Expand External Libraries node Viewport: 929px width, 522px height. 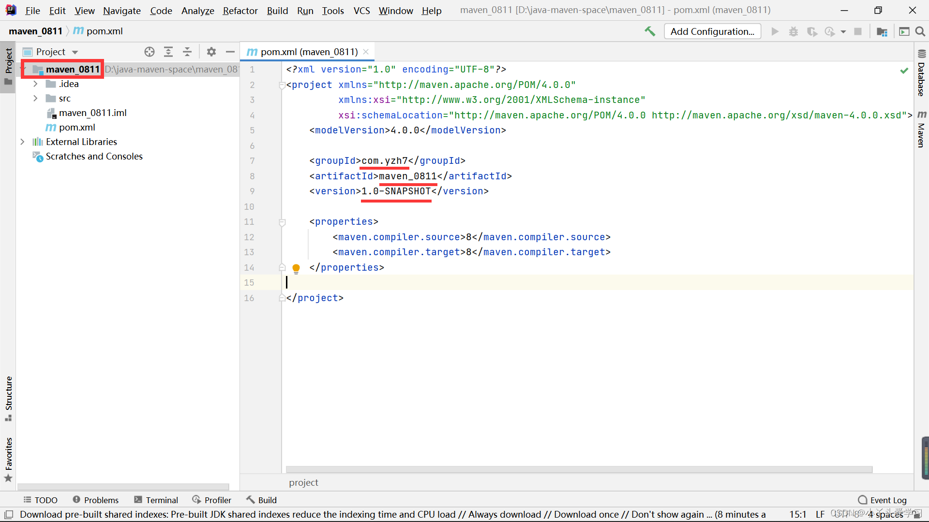(22, 142)
